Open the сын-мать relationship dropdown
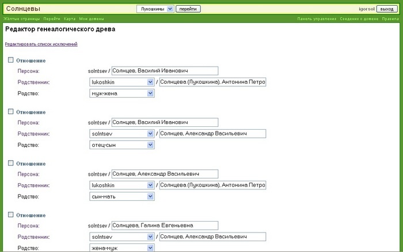This screenshot has height=252, width=403. (x=122, y=197)
